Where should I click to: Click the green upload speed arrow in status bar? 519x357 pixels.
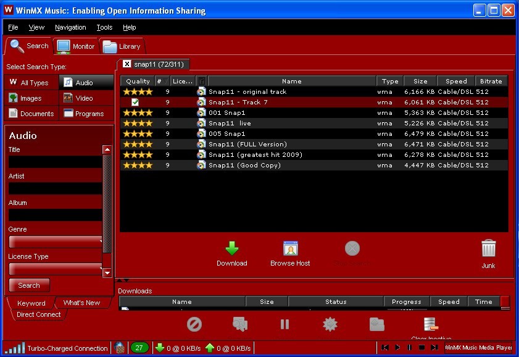point(210,348)
